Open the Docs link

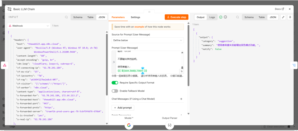279,9
